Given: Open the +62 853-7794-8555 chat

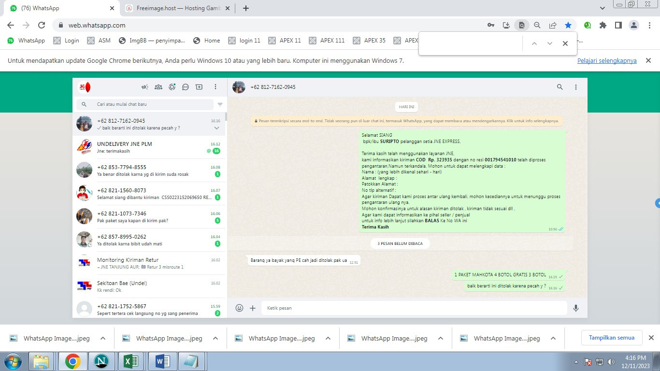Looking at the screenshot, I should coord(149,171).
